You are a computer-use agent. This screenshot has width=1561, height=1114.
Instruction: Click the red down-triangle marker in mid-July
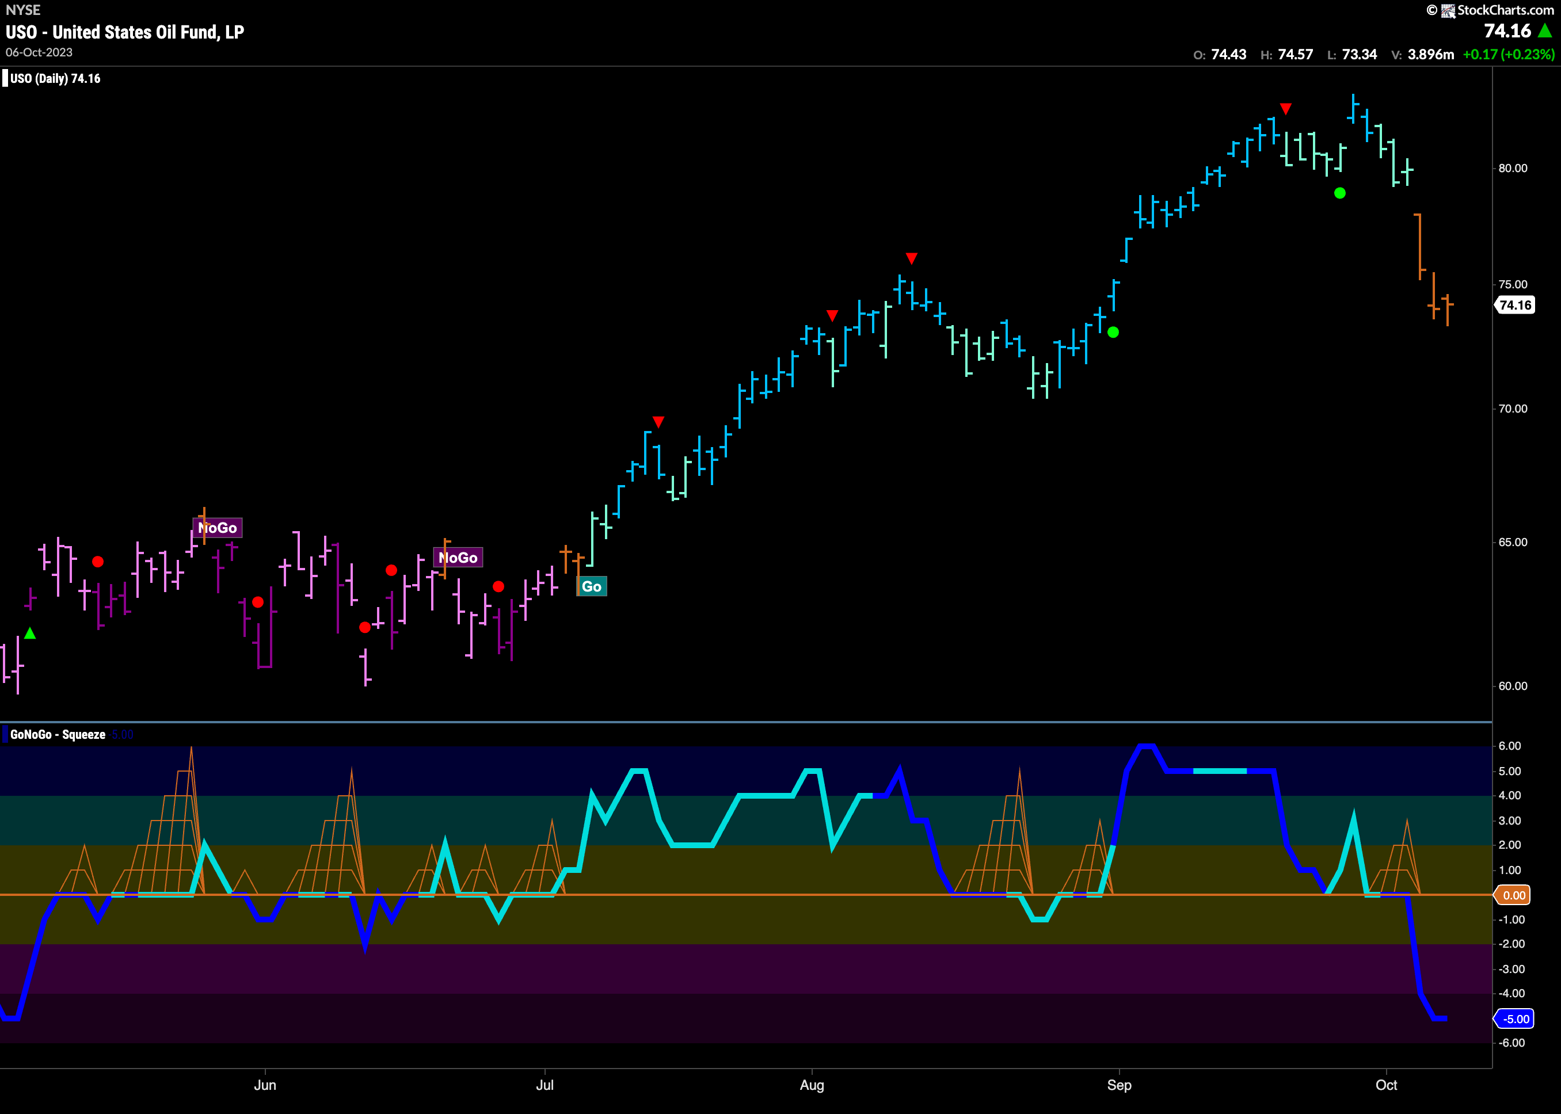pyautogui.click(x=658, y=422)
